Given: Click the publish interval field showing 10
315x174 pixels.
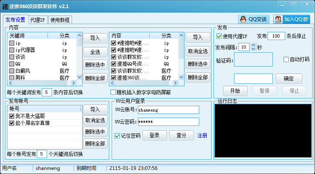Looking at the screenshot, I should pos(244,47).
